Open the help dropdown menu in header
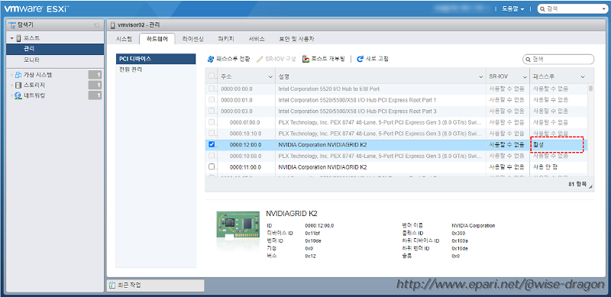611x297 pixels. tap(512, 8)
